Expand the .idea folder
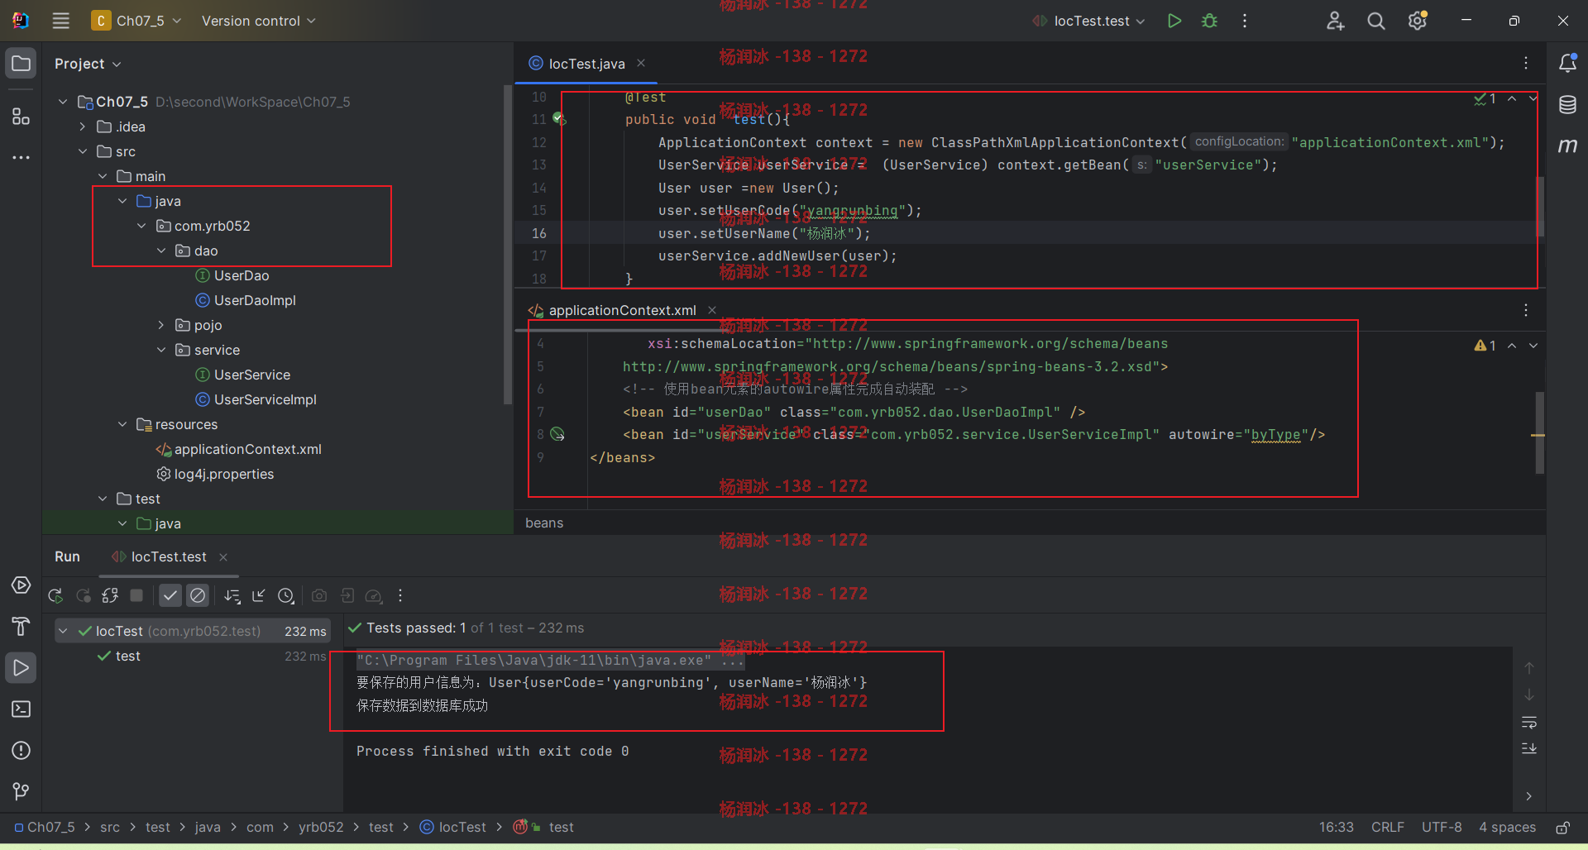 pos(83,127)
